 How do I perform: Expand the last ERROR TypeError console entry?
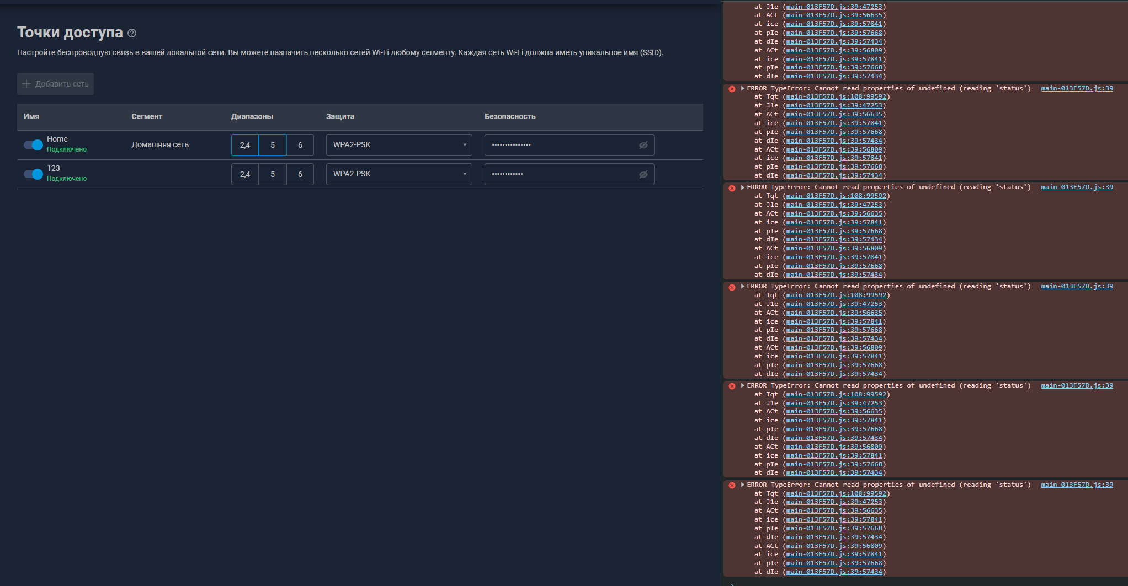743,485
